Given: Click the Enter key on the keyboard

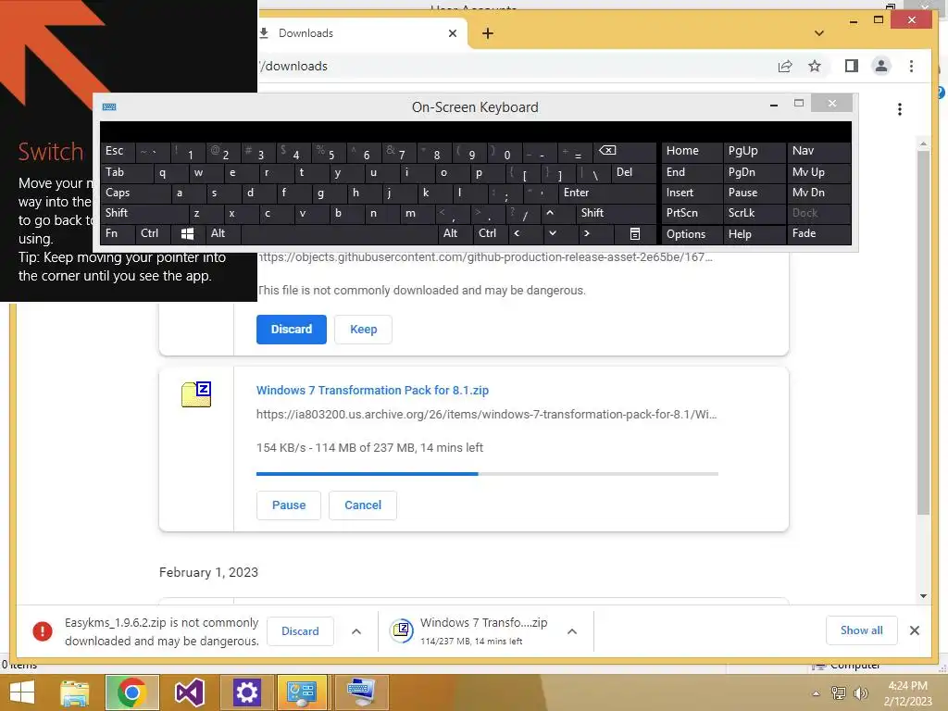Looking at the screenshot, I should click(608, 193).
